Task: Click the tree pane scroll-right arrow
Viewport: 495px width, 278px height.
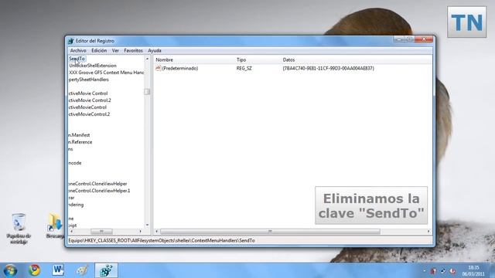Action: pyautogui.click(x=141, y=232)
